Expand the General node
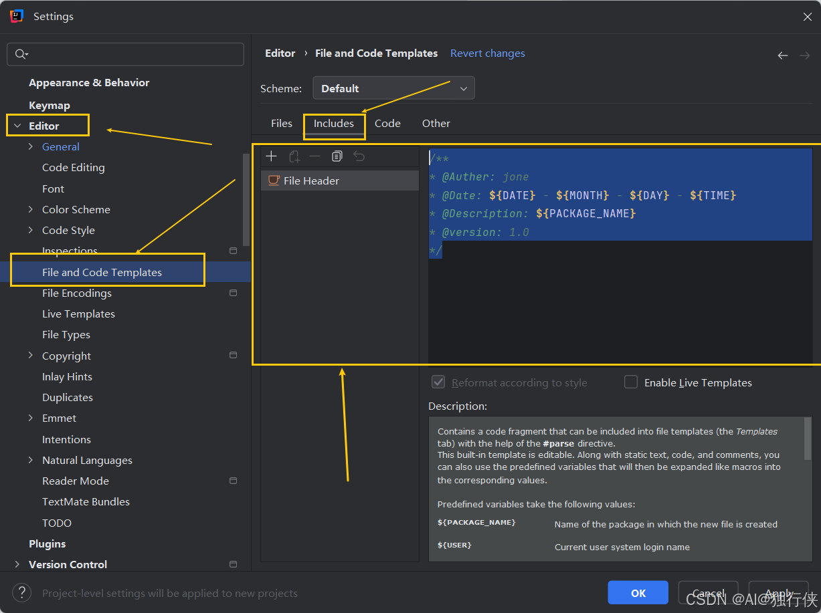821x613 pixels. (30, 146)
